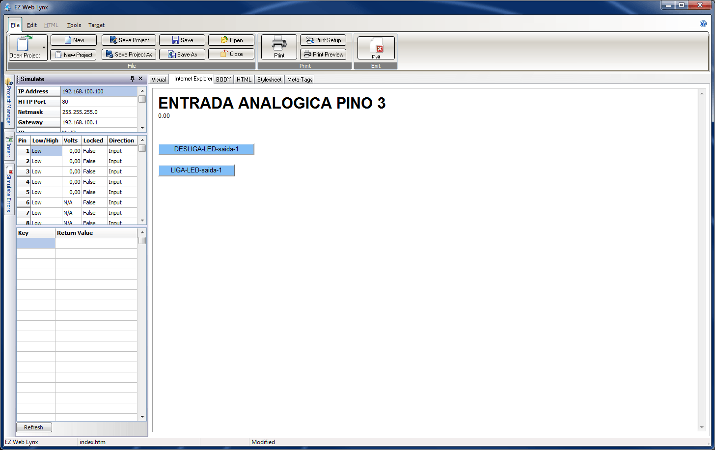This screenshot has height=450, width=715.
Task: Open the Print Preview tool
Action: [x=323, y=55]
